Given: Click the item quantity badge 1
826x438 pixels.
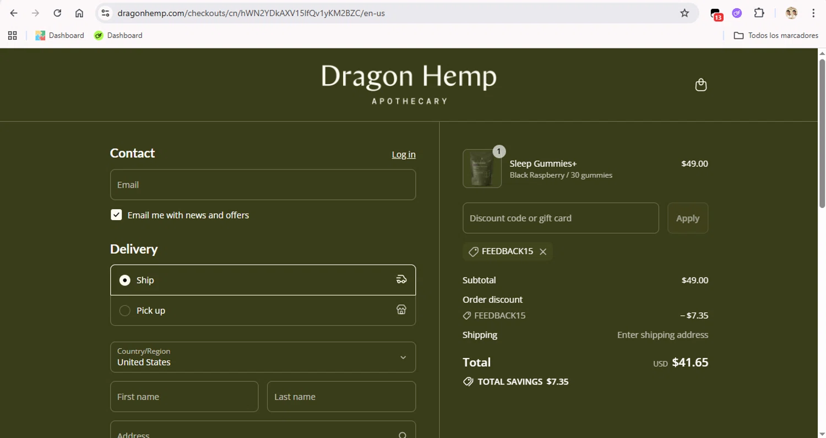Looking at the screenshot, I should coord(499,151).
